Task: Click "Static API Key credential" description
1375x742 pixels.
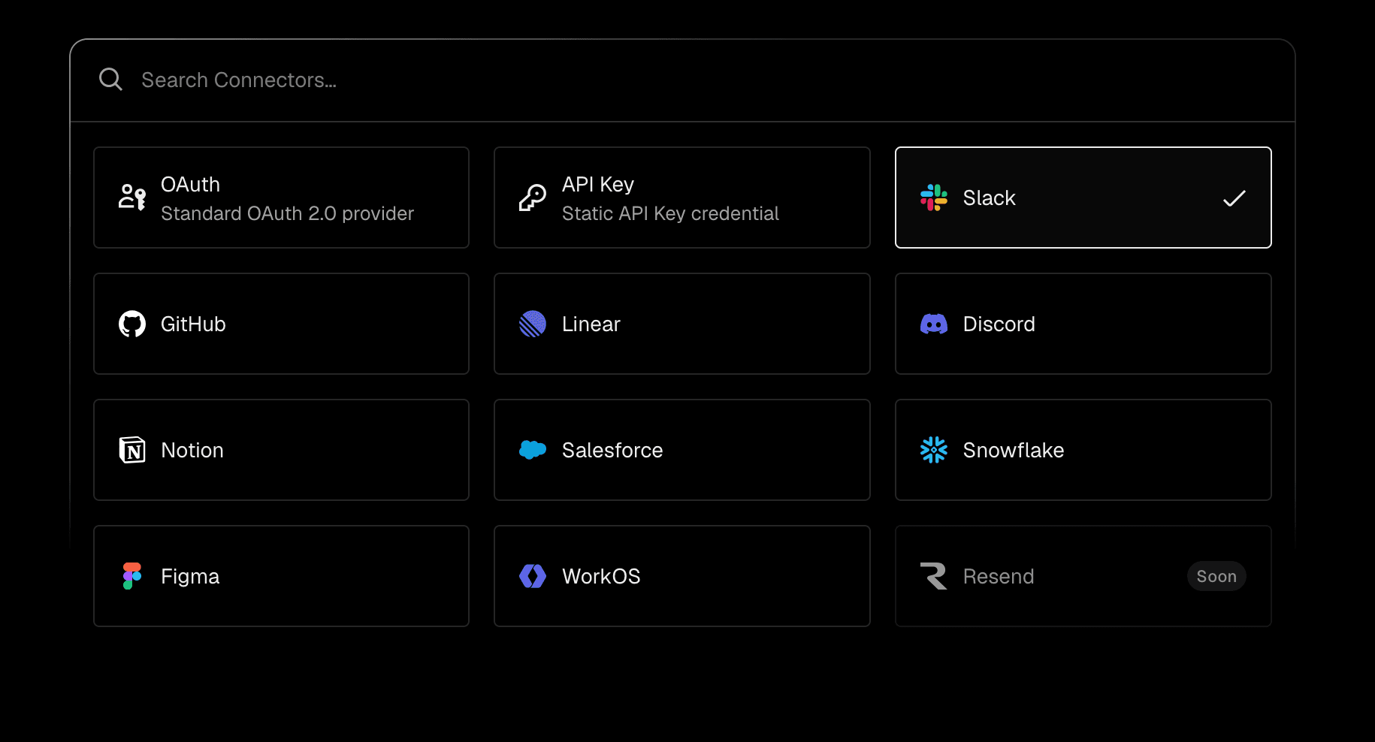Action: tap(670, 214)
